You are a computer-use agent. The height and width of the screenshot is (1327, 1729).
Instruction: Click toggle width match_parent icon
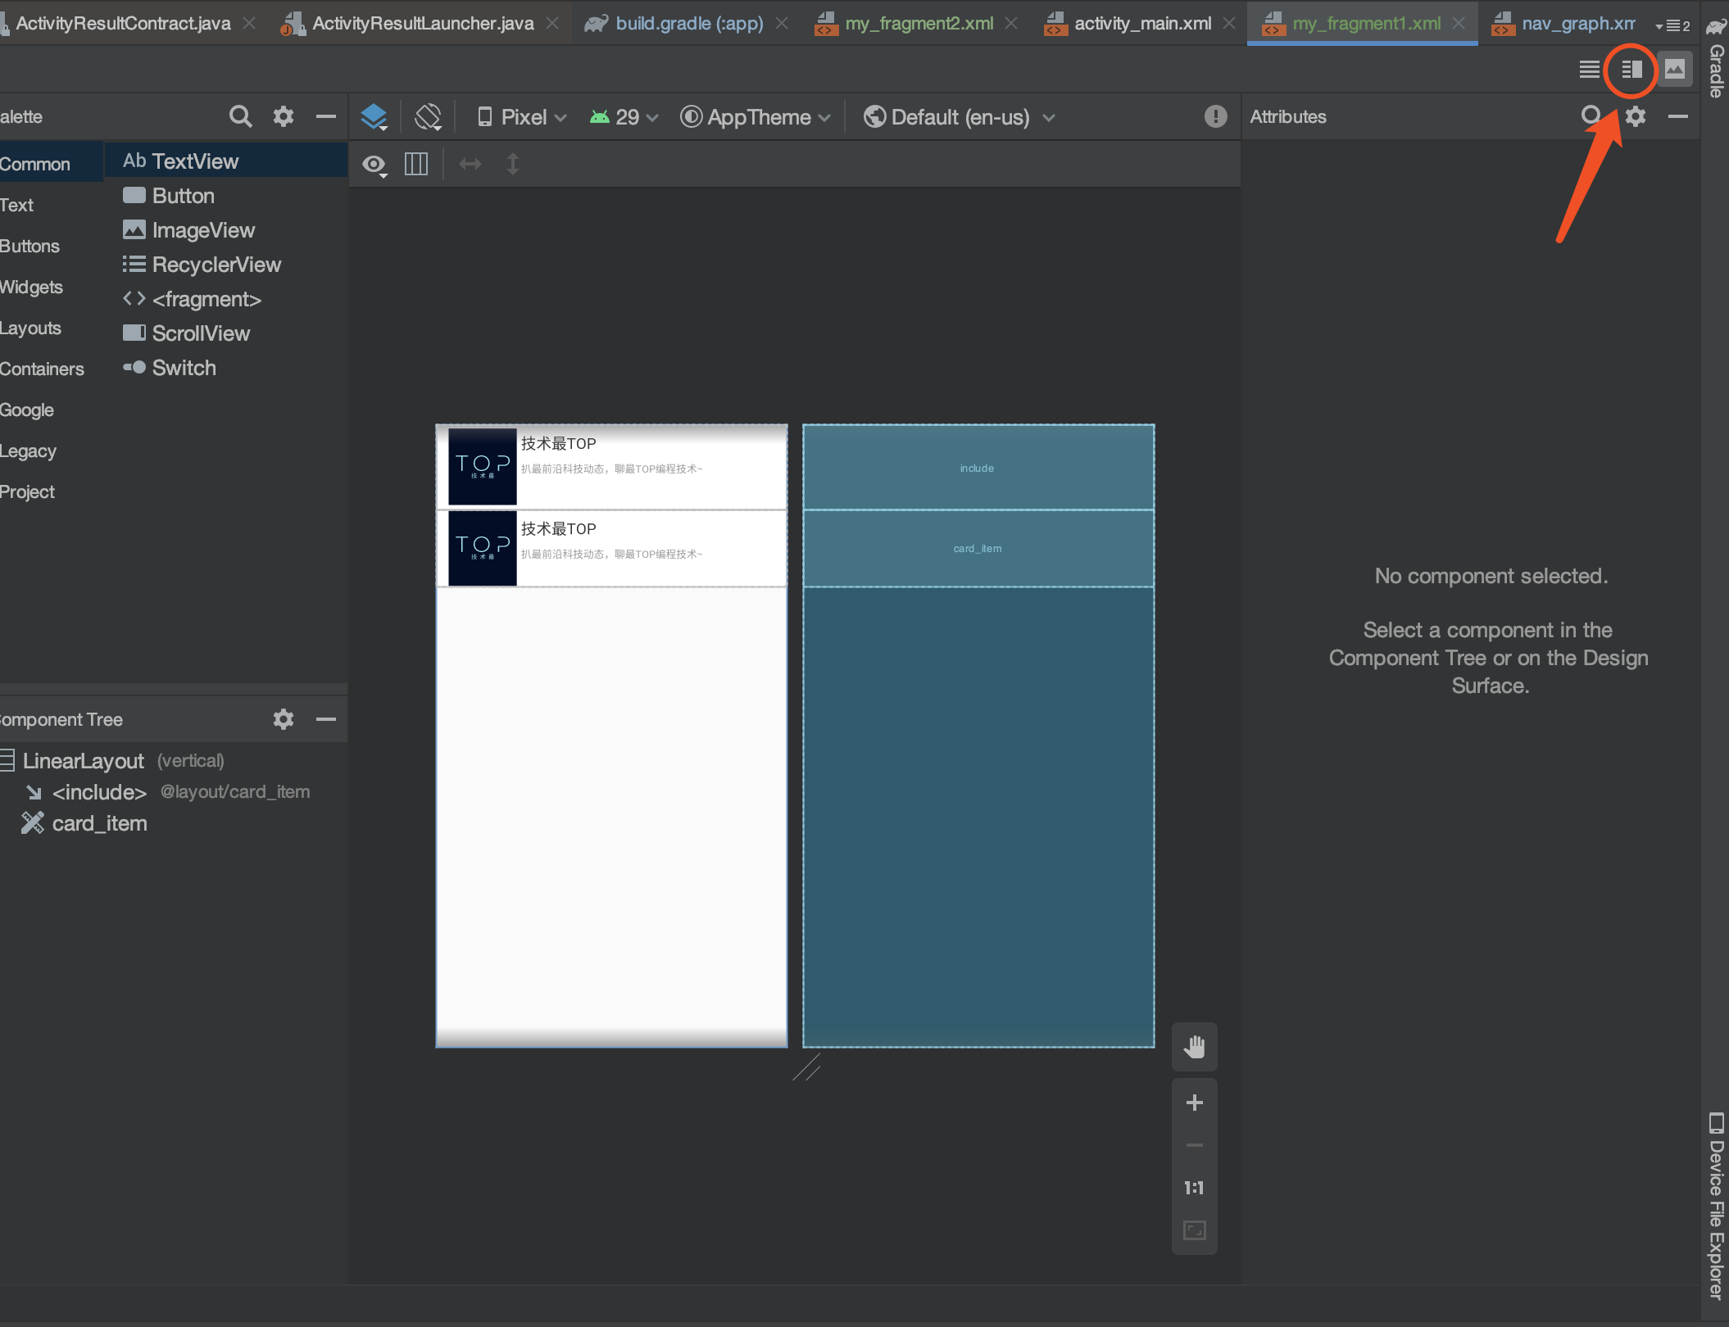click(470, 164)
